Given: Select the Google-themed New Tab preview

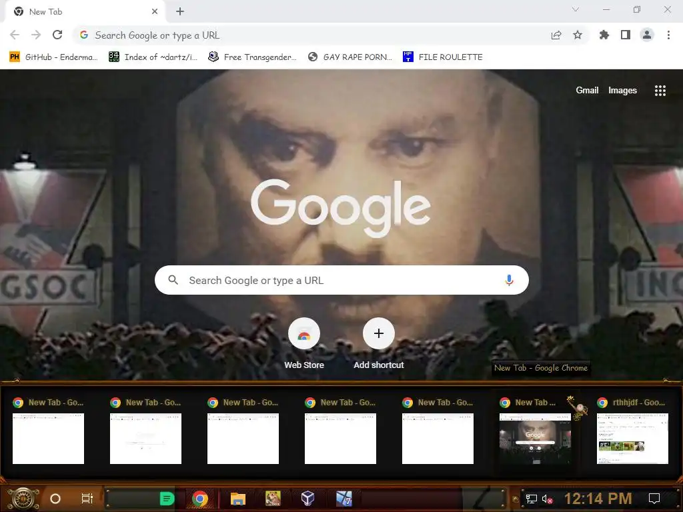Looking at the screenshot, I should point(535,431).
